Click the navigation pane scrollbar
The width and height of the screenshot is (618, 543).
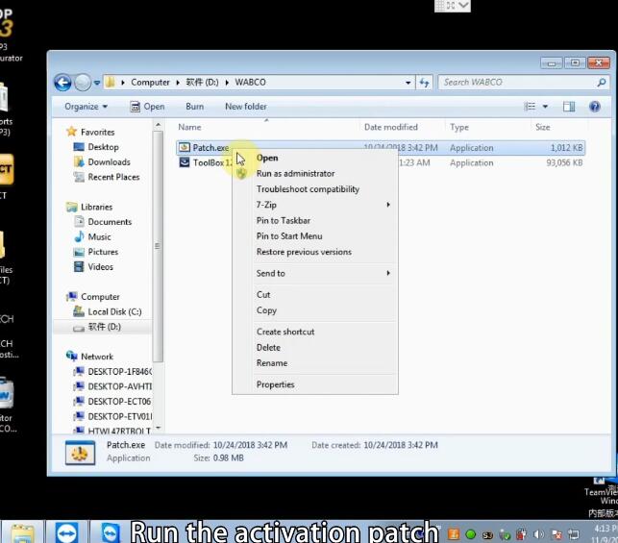158,246
